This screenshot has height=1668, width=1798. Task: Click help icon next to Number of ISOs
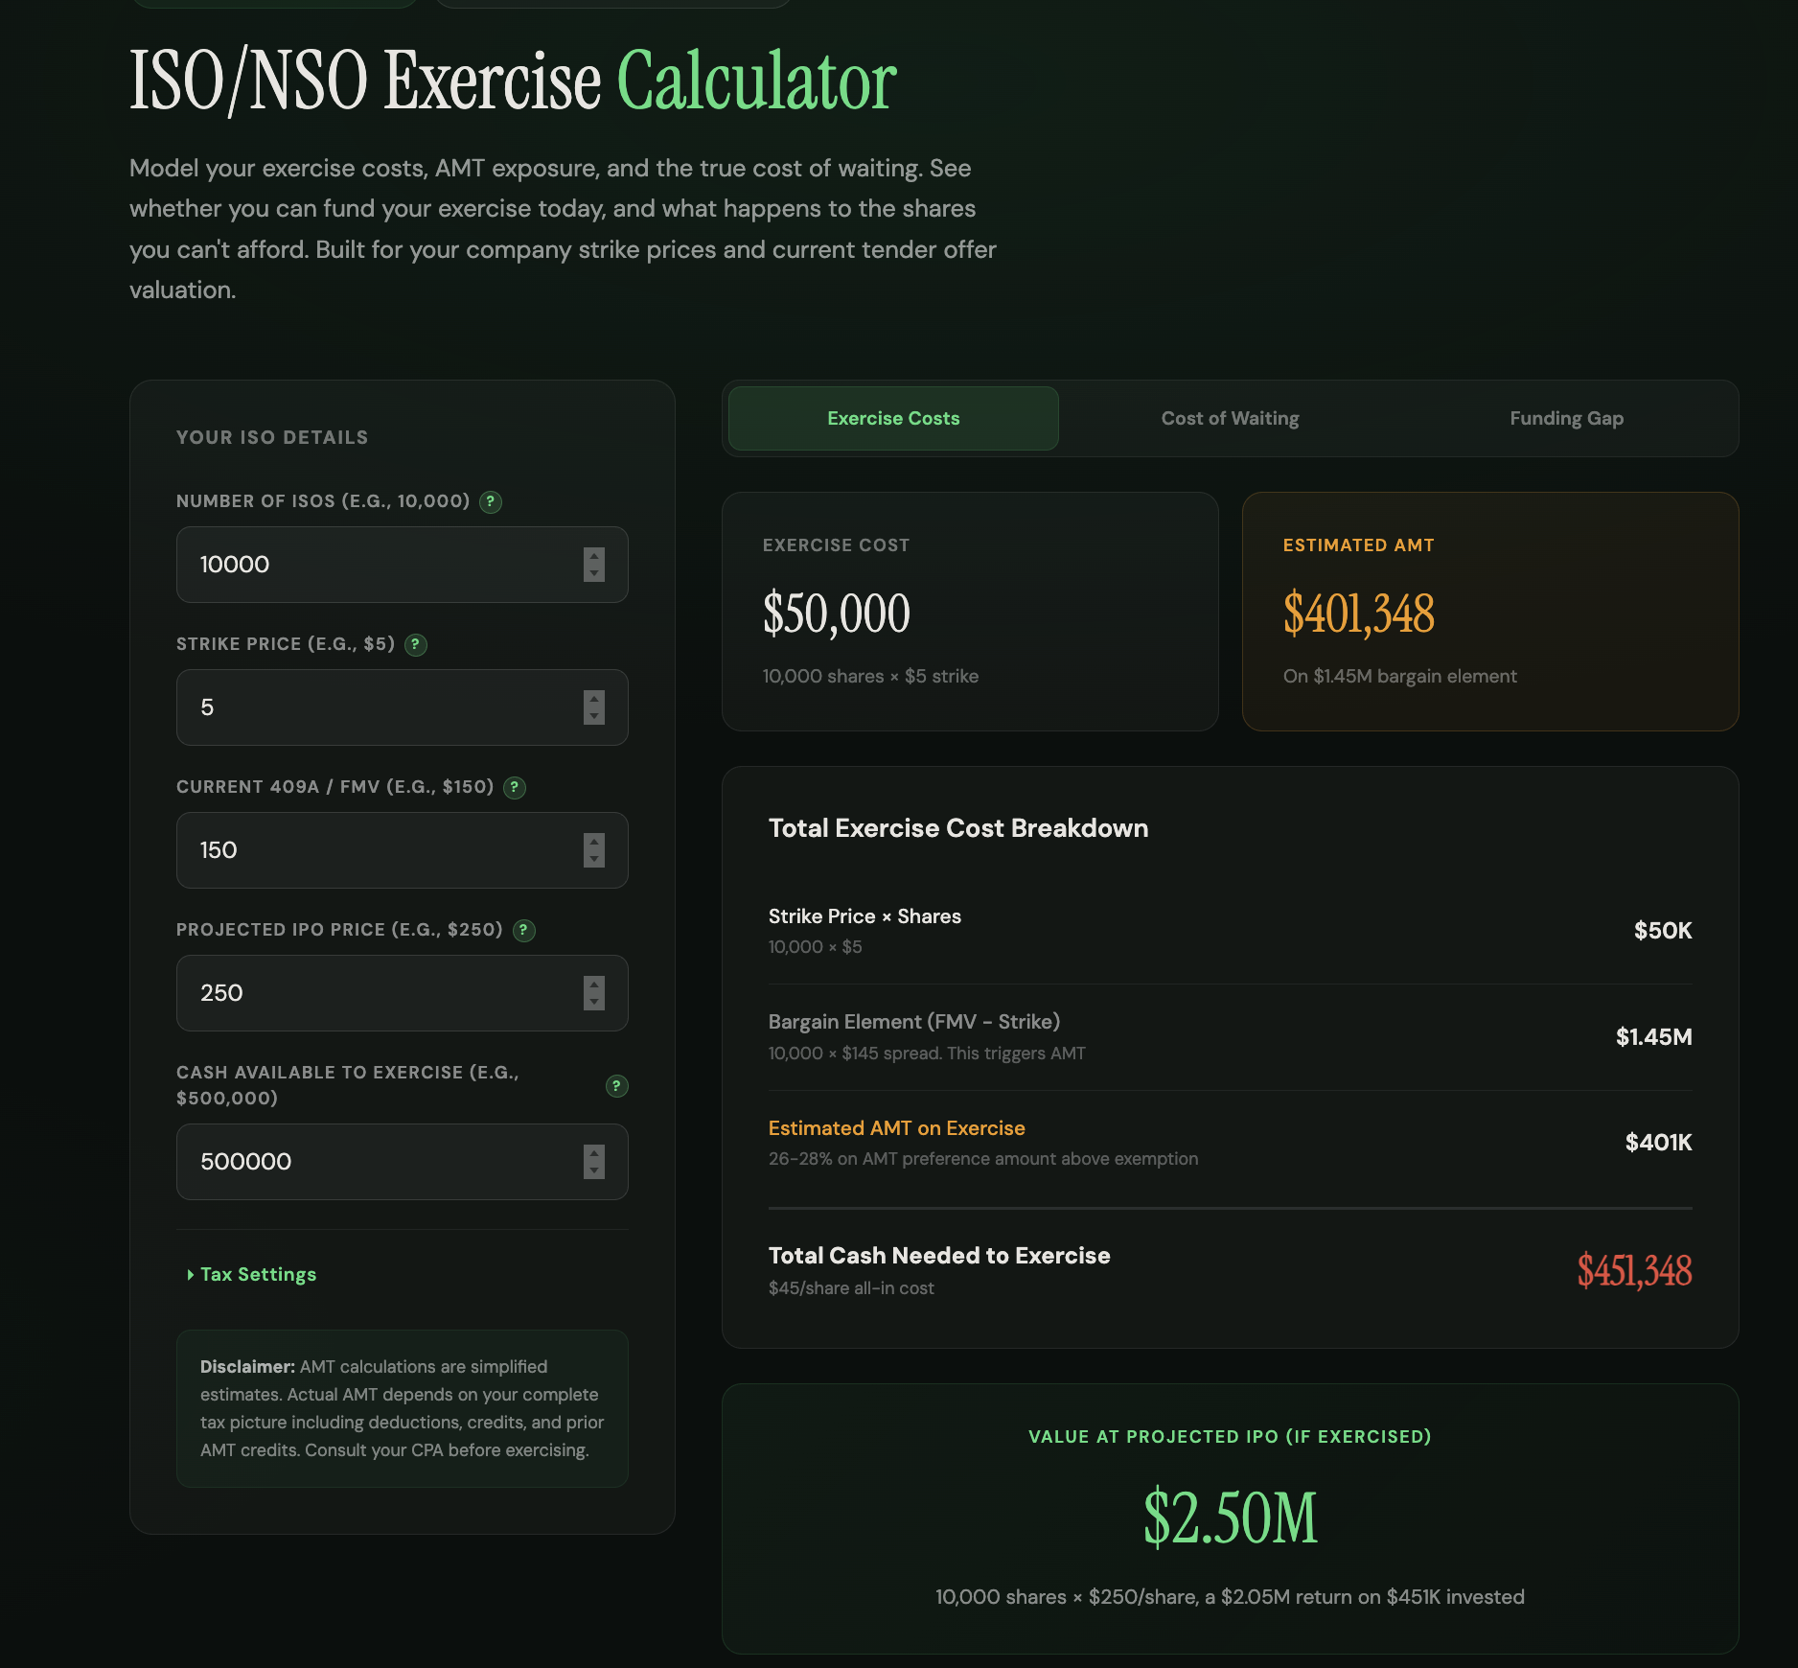[491, 501]
